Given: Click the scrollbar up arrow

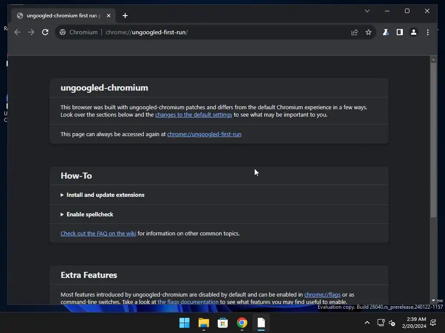Looking at the screenshot, I should (x=433, y=59).
